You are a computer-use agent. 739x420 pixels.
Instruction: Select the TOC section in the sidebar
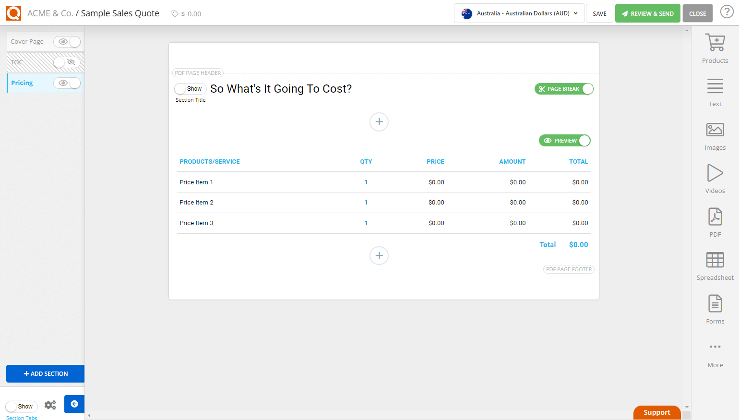pos(29,62)
